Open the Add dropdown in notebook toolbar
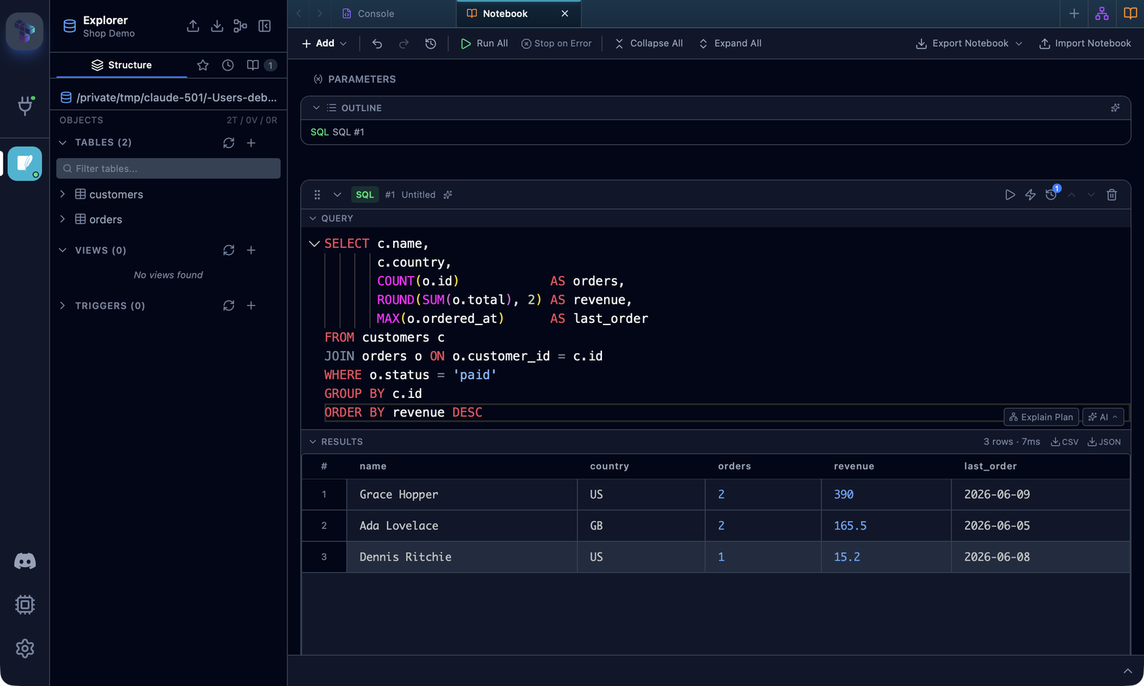This screenshot has height=686, width=1144. coord(324,44)
